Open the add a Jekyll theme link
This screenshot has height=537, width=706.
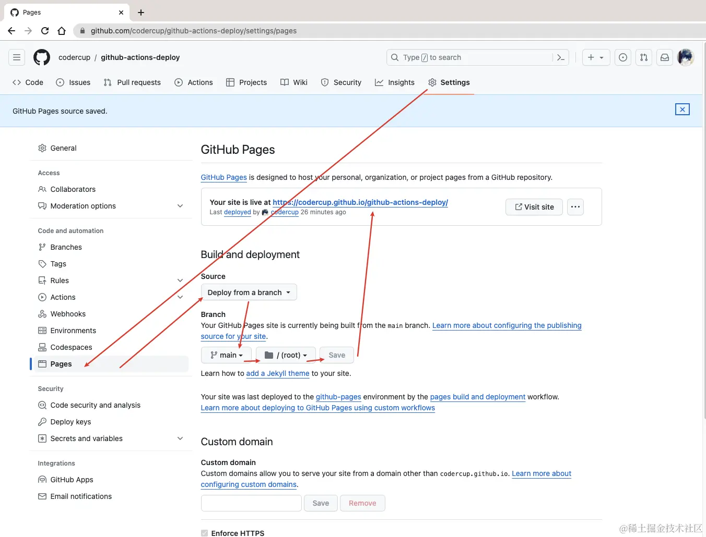click(x=278, y=373)
